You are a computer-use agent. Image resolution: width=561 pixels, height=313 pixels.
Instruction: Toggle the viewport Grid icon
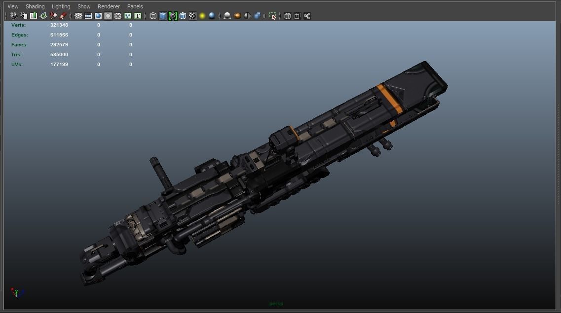78,16
